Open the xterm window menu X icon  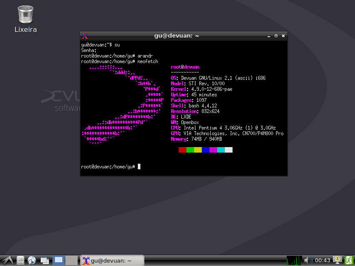85,36
